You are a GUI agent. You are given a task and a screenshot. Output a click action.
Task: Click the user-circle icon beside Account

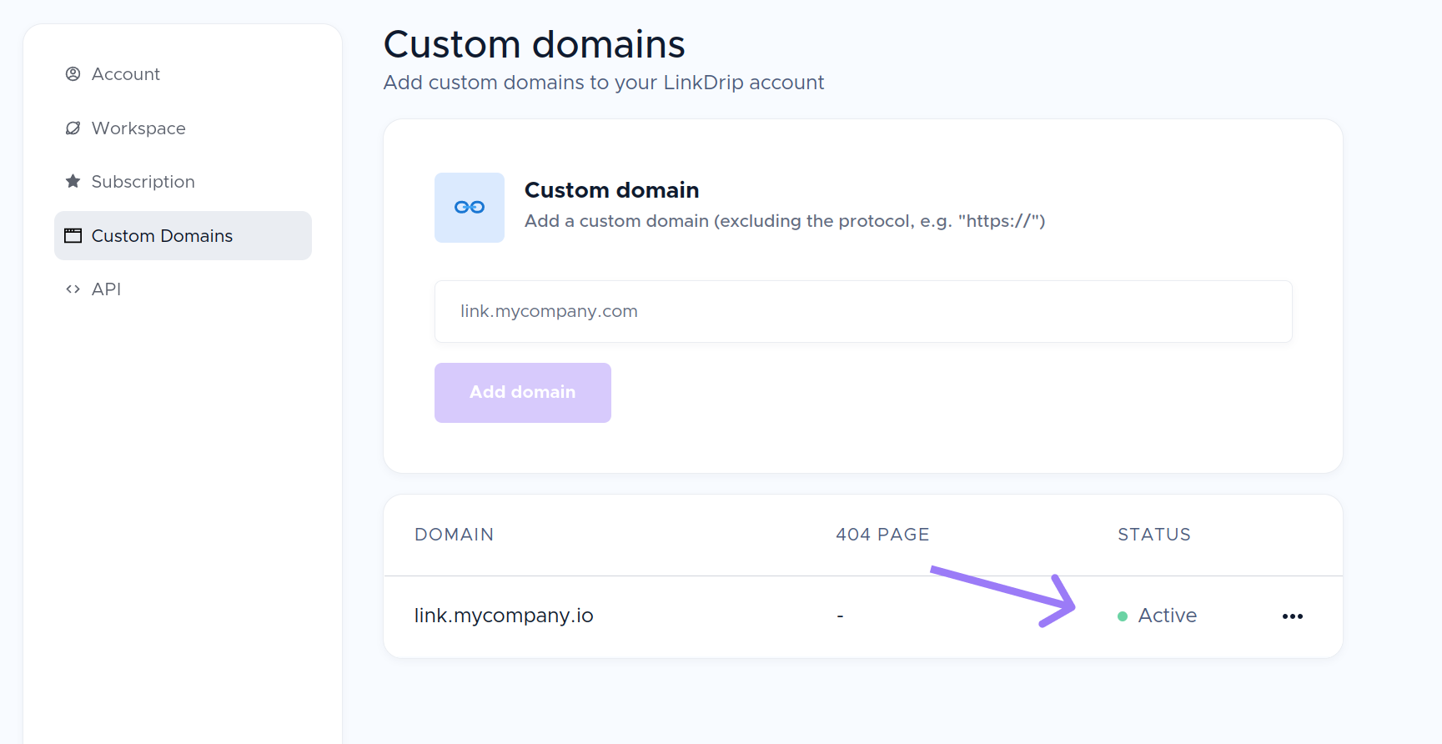(73, 74)
